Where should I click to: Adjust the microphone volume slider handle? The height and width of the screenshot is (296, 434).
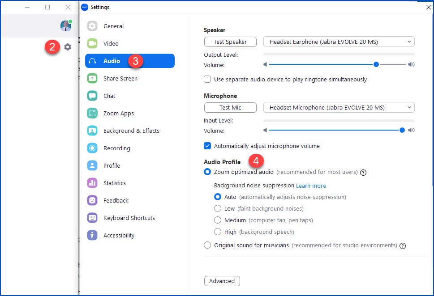click(x=402, y=130)
